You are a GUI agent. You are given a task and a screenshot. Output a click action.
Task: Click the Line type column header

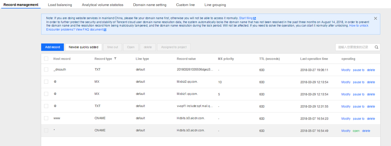[142, 59]
